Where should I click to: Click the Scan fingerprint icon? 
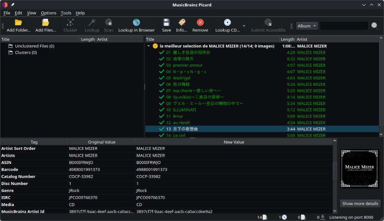click(109, 23)
